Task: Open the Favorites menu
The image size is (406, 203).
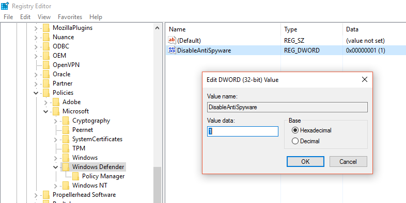Action: tap(70, 17)
